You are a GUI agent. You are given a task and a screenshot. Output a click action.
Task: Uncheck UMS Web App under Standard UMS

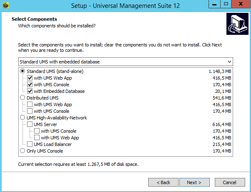click(x=30, y=78)
